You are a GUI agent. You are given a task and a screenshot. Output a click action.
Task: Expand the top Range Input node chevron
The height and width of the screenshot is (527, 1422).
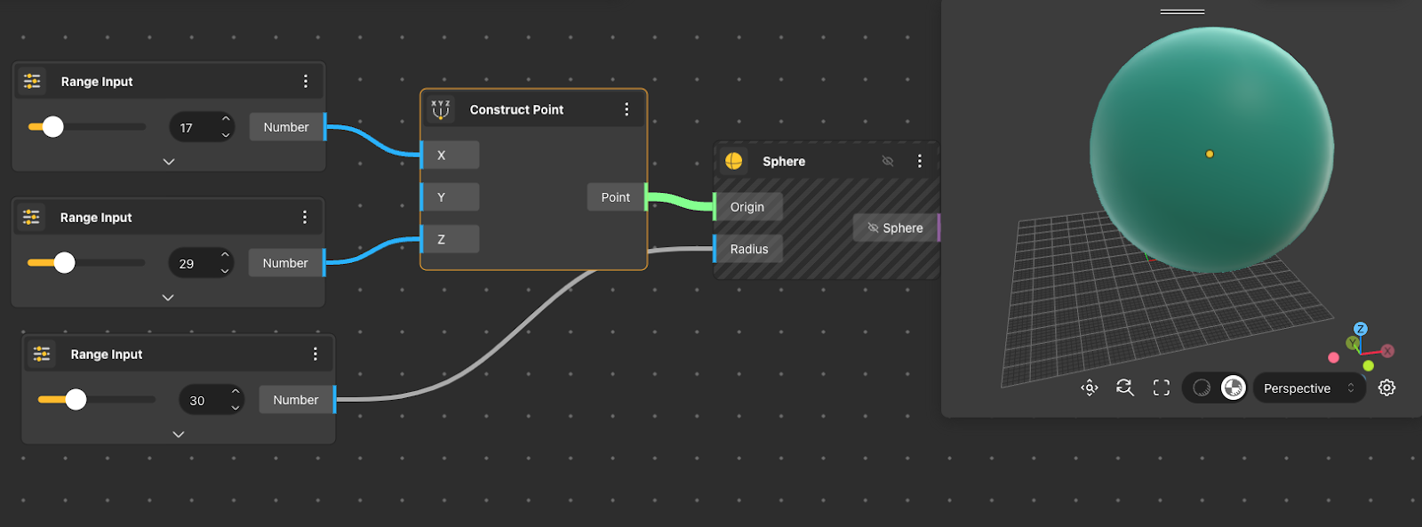tap(169, 162)
